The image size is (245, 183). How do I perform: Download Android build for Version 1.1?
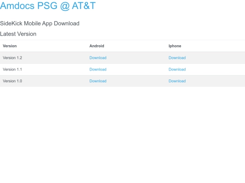pos(98,70)
